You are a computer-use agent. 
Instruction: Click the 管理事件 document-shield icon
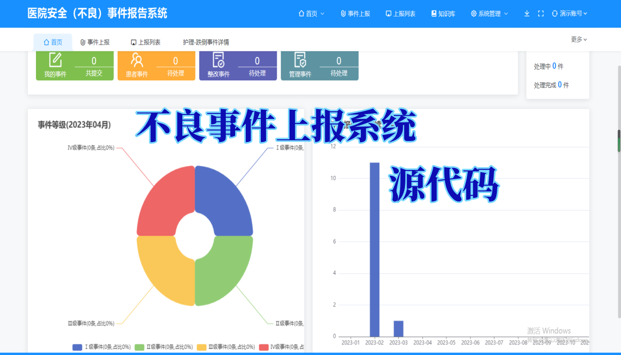tap(300, 60)
